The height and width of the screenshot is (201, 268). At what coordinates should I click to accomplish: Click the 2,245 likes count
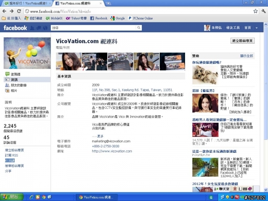(10, 126)
